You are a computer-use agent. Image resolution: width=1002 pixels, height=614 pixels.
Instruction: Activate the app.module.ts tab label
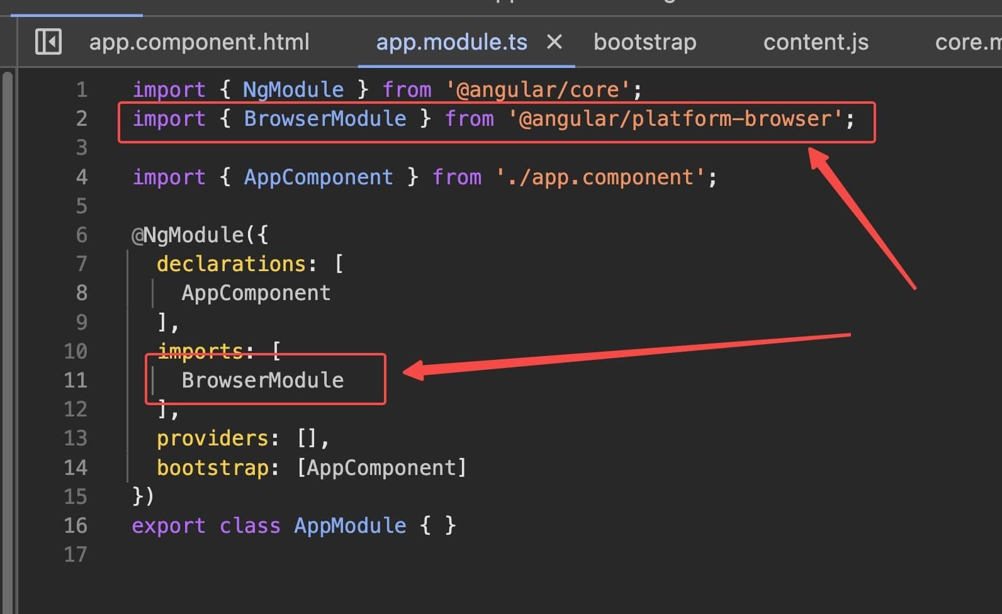pos(451,42)
